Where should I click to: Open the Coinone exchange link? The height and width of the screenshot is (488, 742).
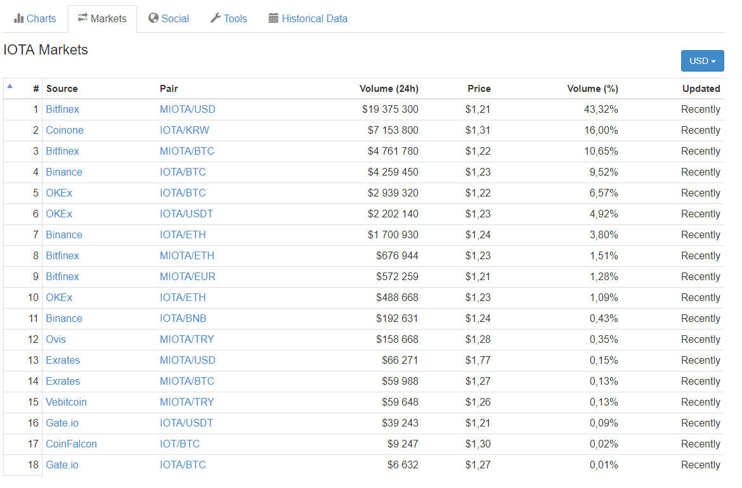[65, 130]
